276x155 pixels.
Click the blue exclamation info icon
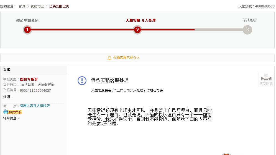(82, 81)
